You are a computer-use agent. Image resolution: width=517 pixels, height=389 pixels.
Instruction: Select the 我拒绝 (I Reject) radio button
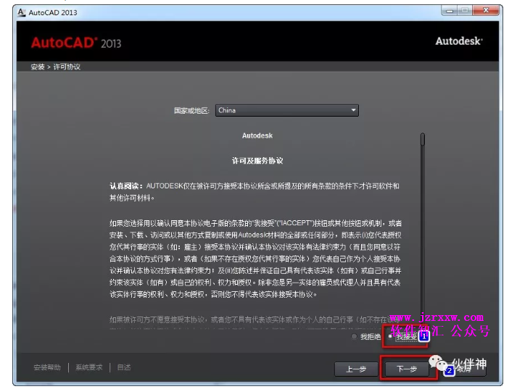pos(354,336)
